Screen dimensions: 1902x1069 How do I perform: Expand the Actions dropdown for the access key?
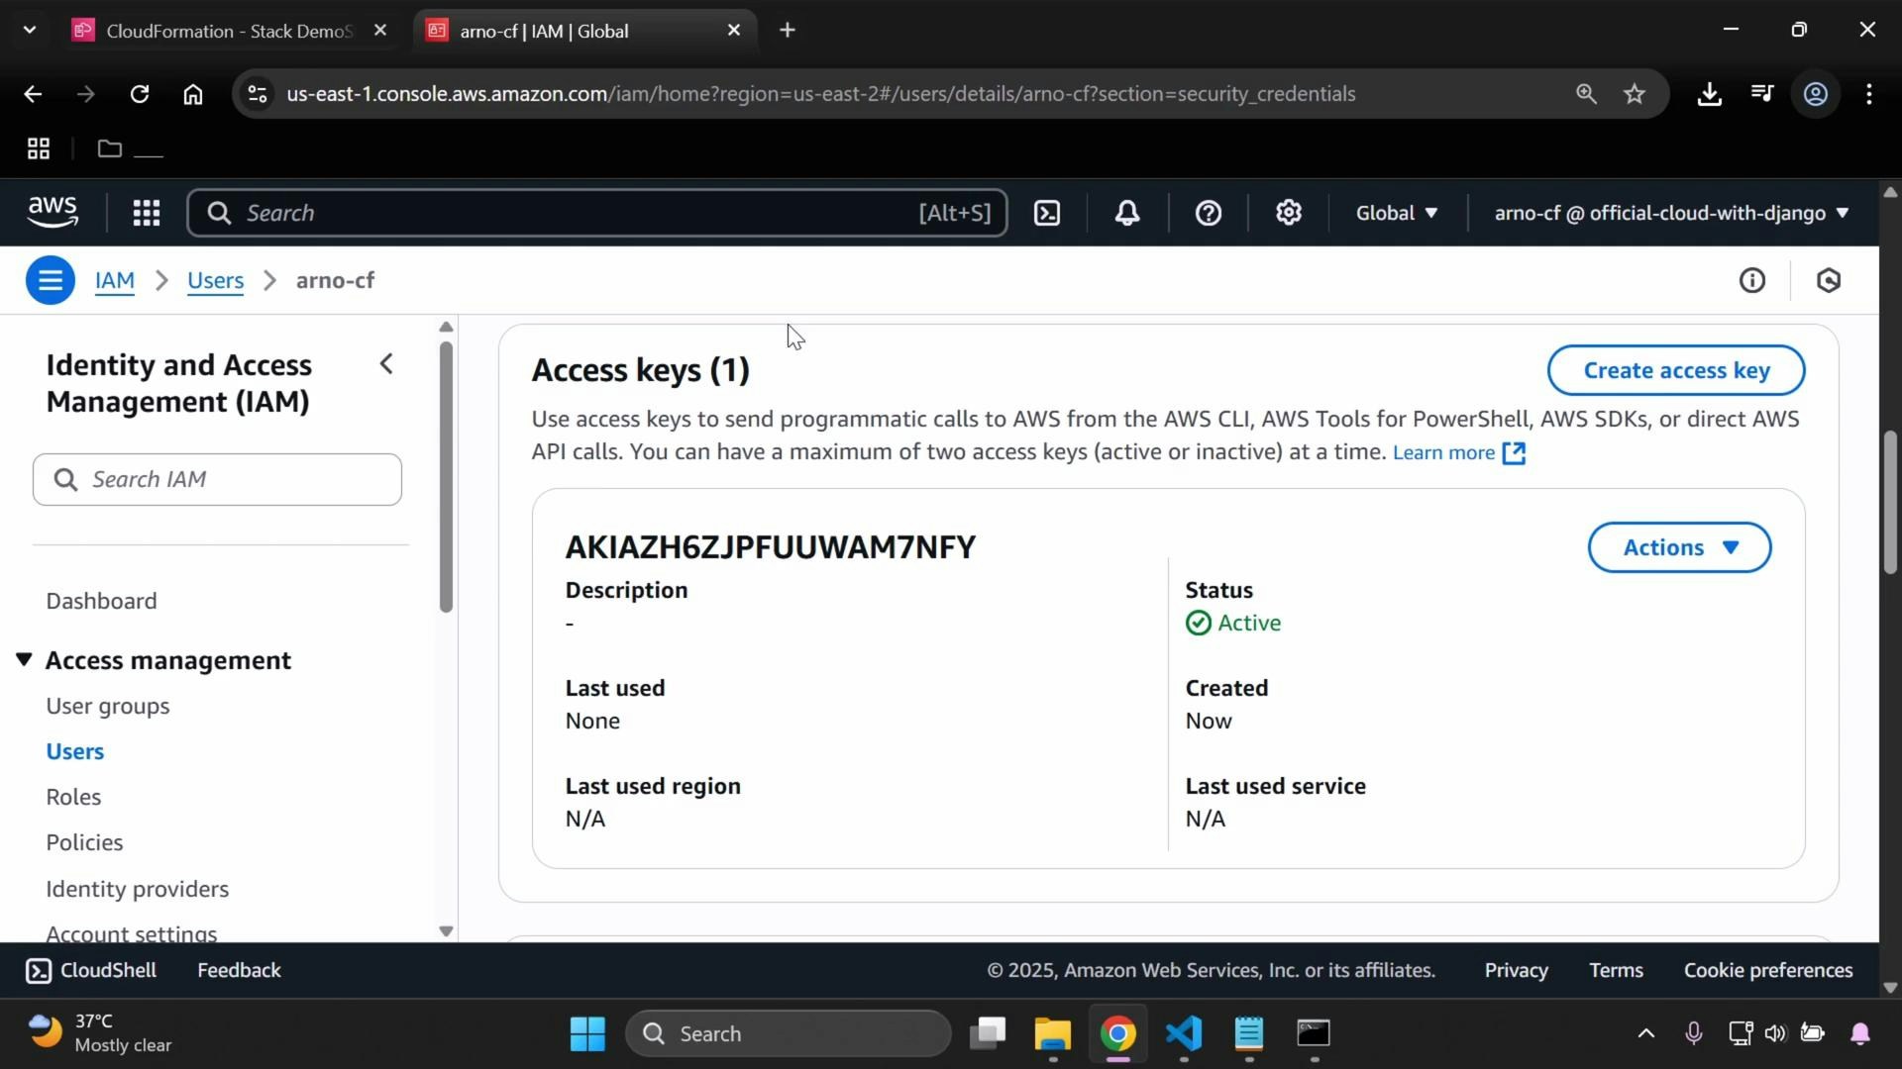(1679, 546)
